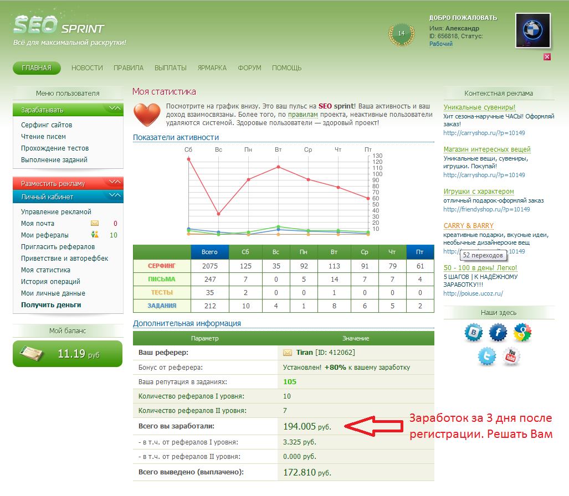Click the Рабочий status link
This screenshot has height=496, width=569.
[441, 44]
